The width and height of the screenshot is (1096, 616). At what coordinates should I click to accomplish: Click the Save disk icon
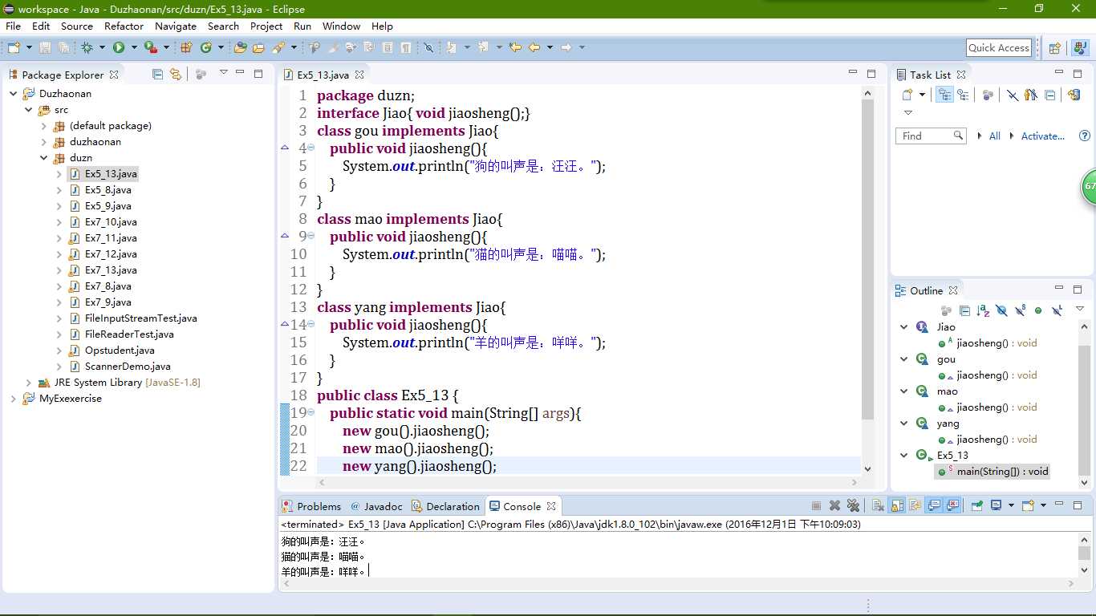coord(45,48)
